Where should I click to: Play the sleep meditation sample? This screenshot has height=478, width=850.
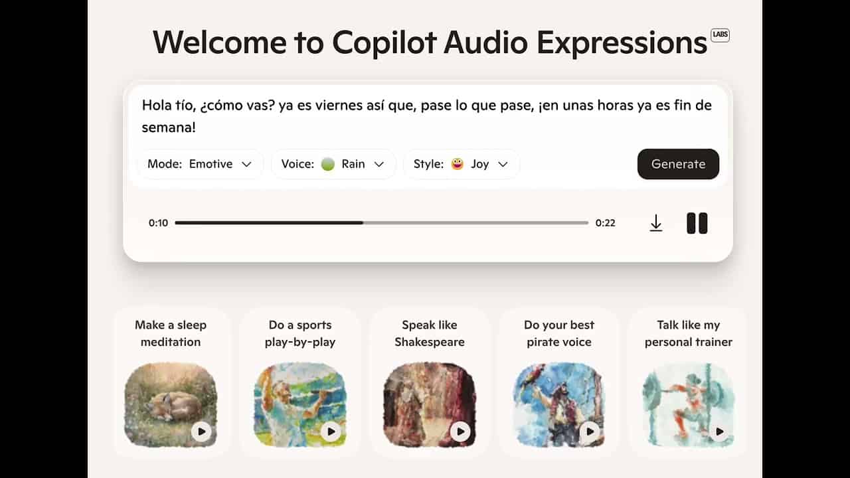coord(201,432)
